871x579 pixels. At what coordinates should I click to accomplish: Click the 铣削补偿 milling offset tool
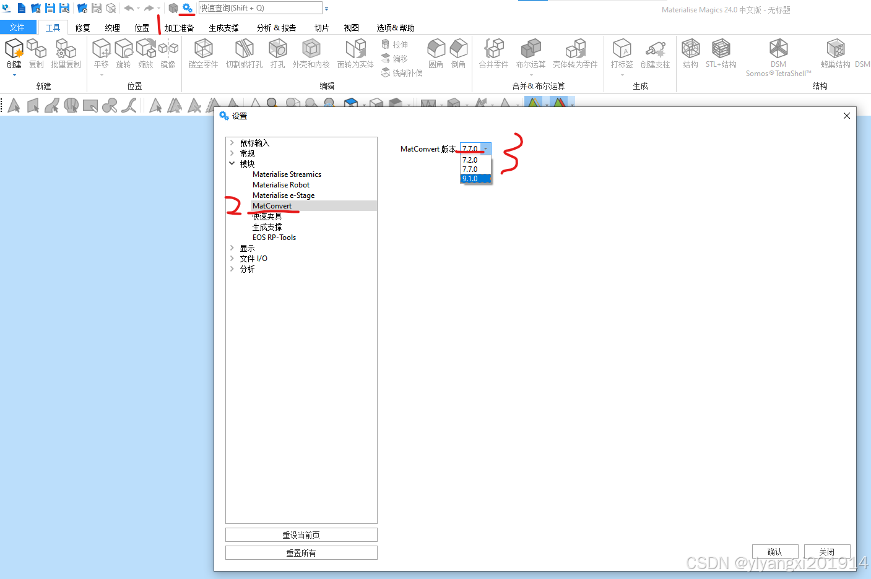click(402, 73)
